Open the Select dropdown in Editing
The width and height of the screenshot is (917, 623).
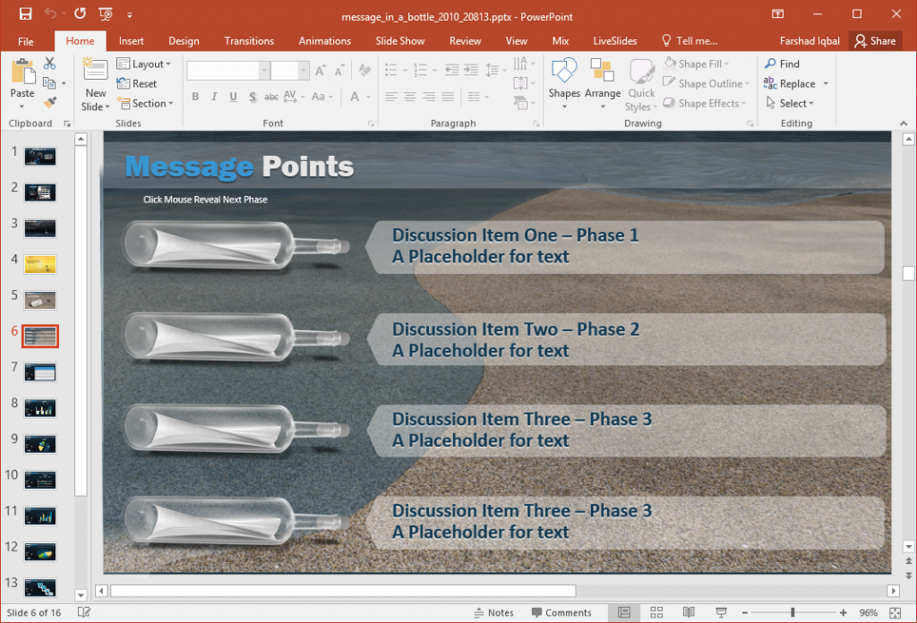coord(790,104)
